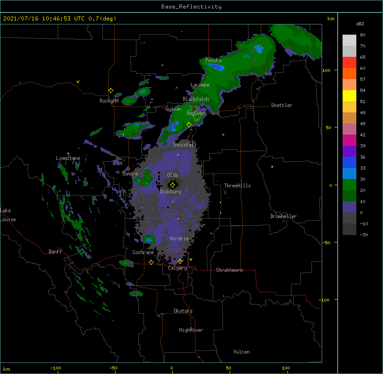The height and width of the screenshot is (374, 383).
Task: Click the yellow diamond marker above Calgary label
Action: (x=180, y=262)
